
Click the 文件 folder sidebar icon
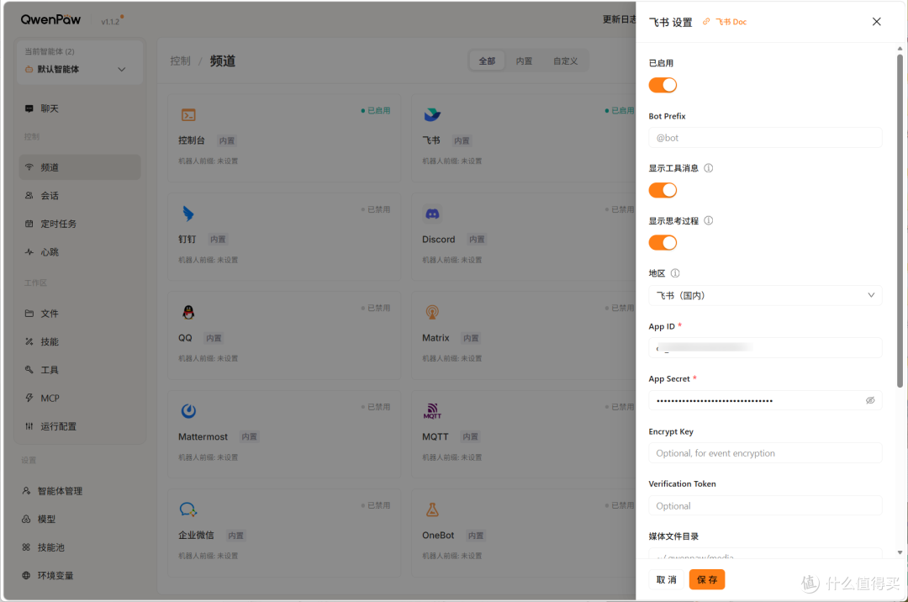tap(29, 313)
